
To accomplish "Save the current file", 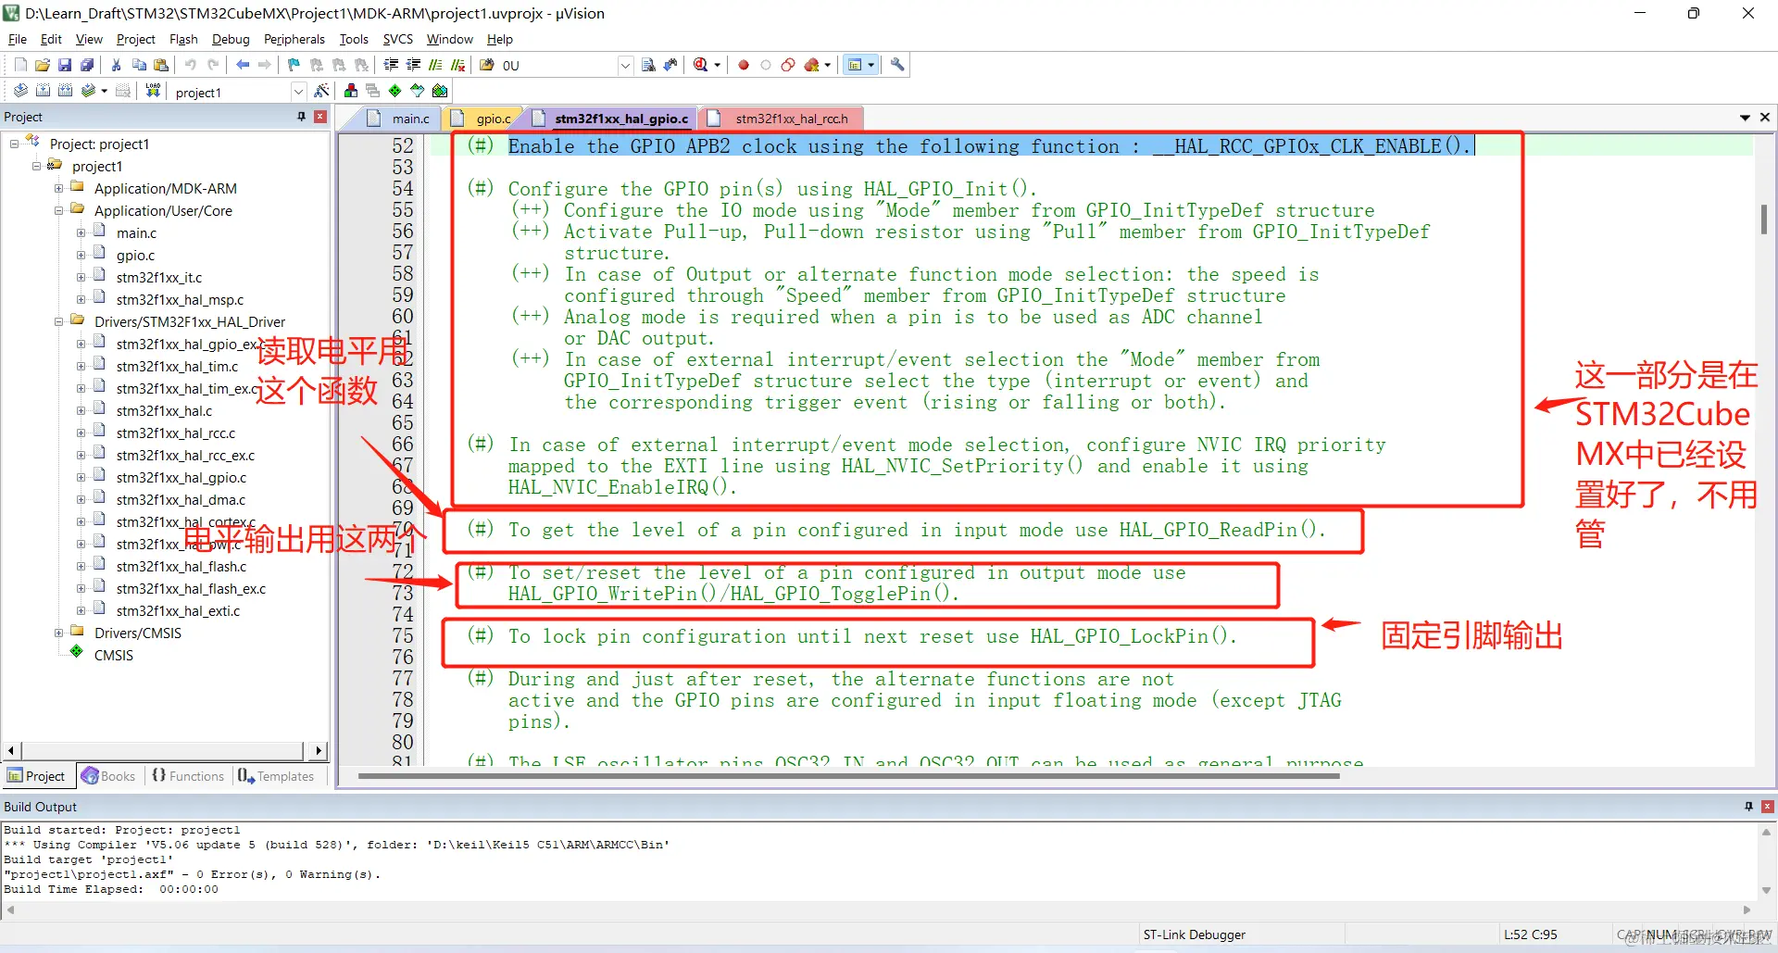I will 65,65.
